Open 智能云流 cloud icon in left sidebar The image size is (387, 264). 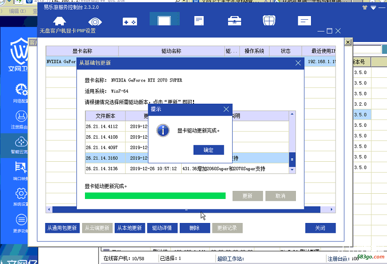20,144
